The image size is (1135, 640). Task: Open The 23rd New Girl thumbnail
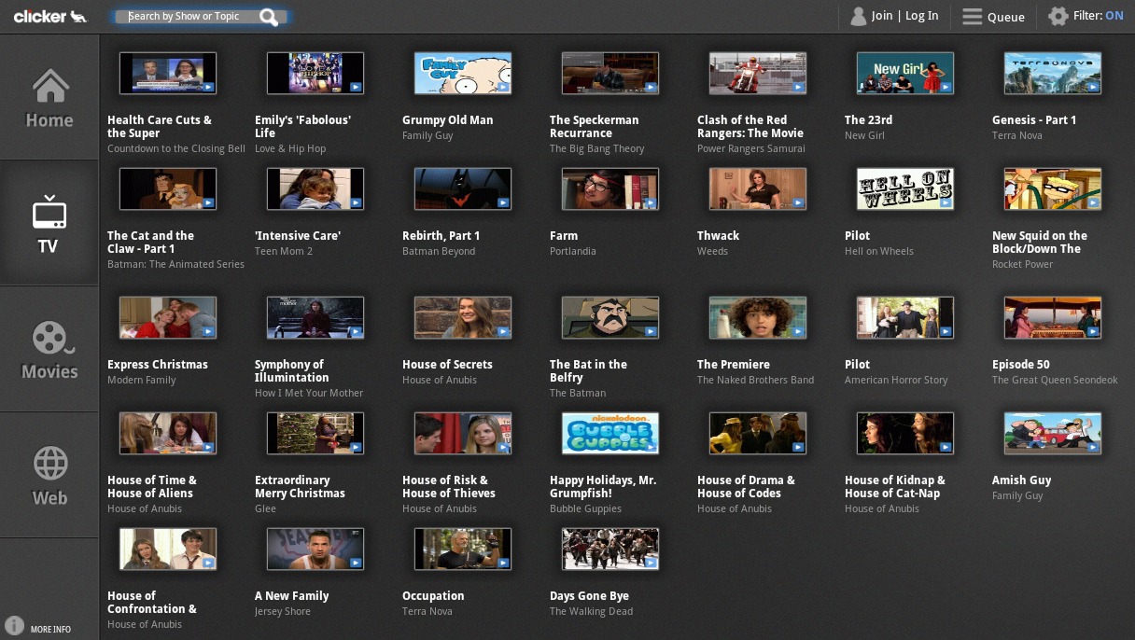point(905,74)
